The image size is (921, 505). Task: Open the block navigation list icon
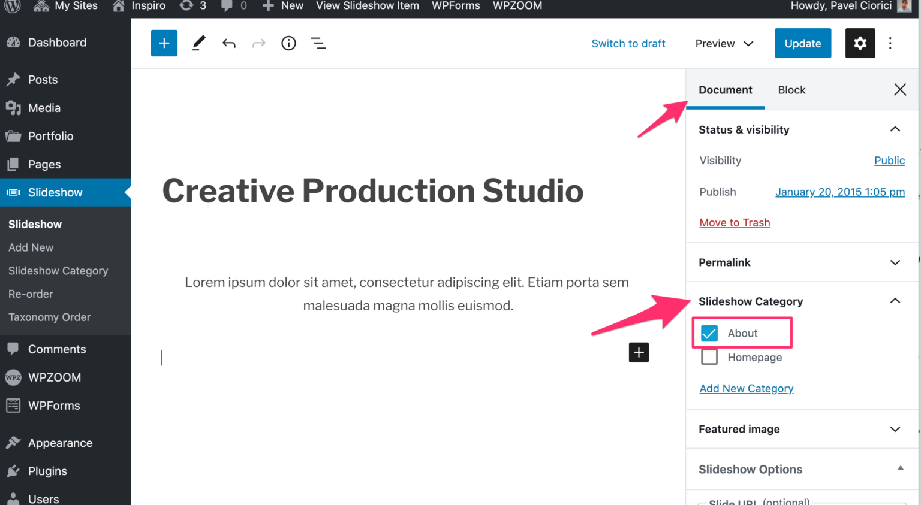318,43
